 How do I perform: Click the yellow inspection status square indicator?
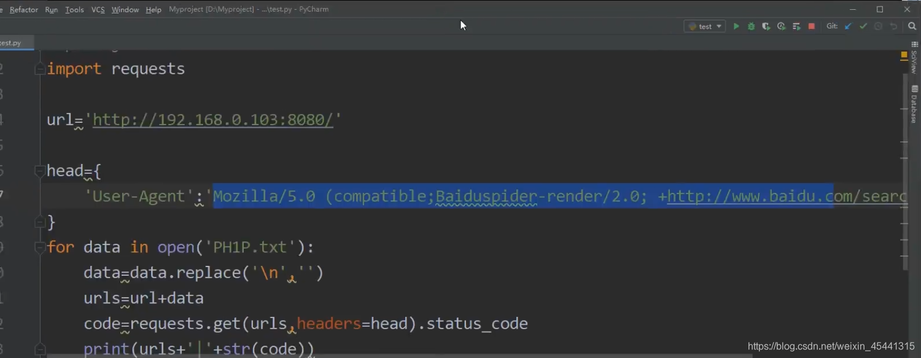coord(904,55)
